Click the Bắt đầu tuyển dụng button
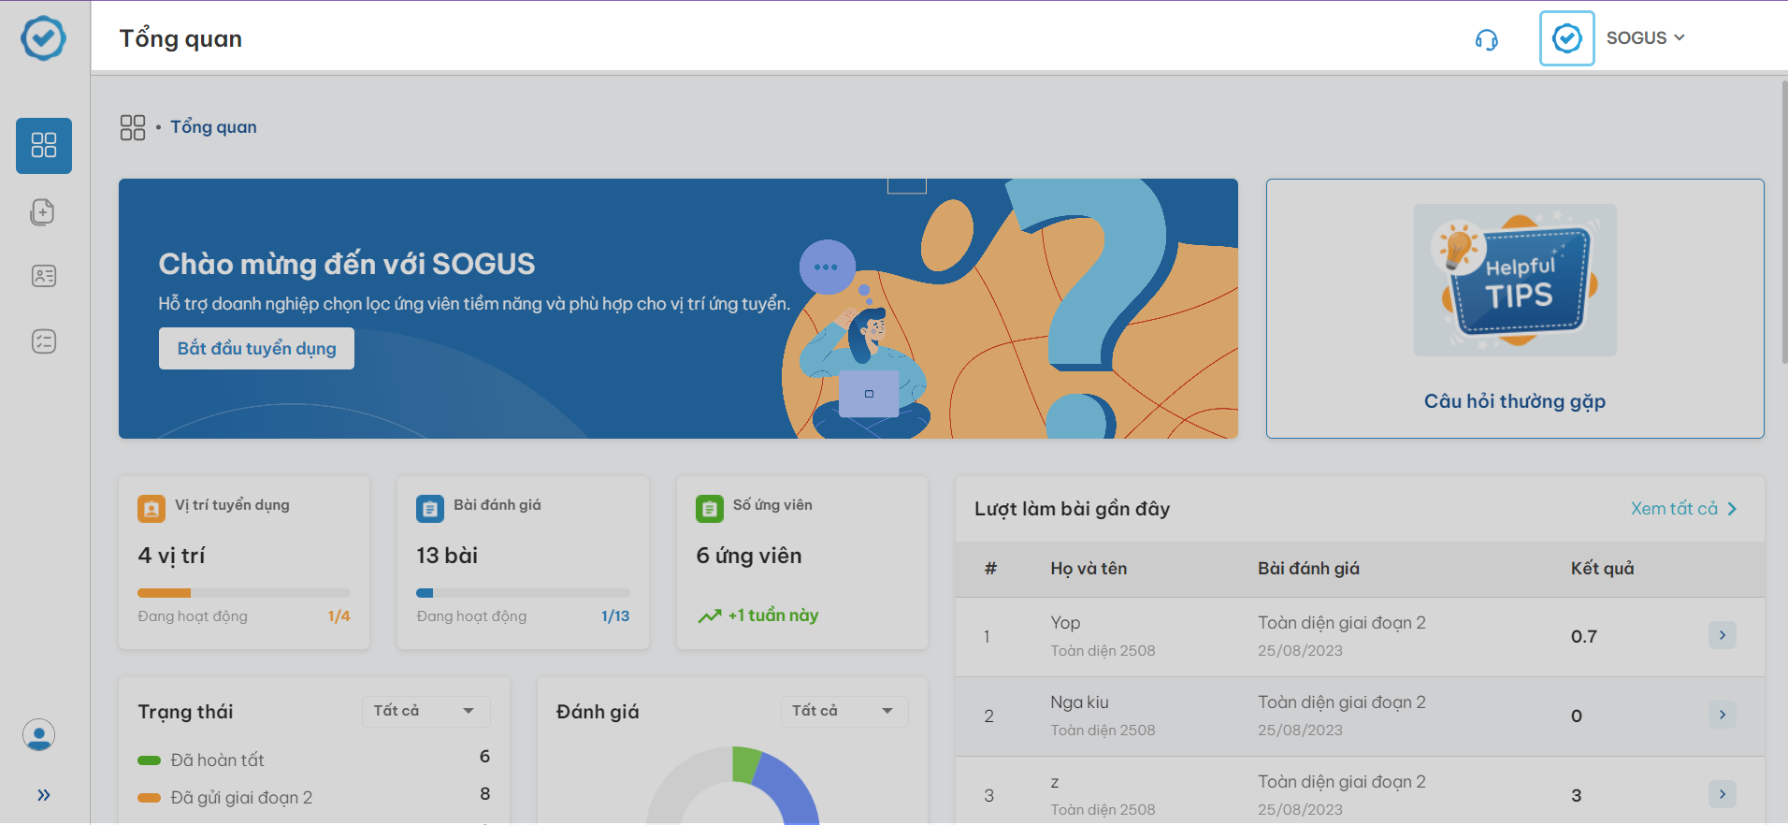The width and height of the screenshot is (1788, 825). pos(256,349)
